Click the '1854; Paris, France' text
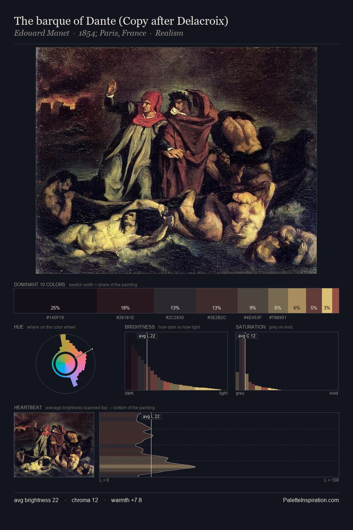 (112, 33)
